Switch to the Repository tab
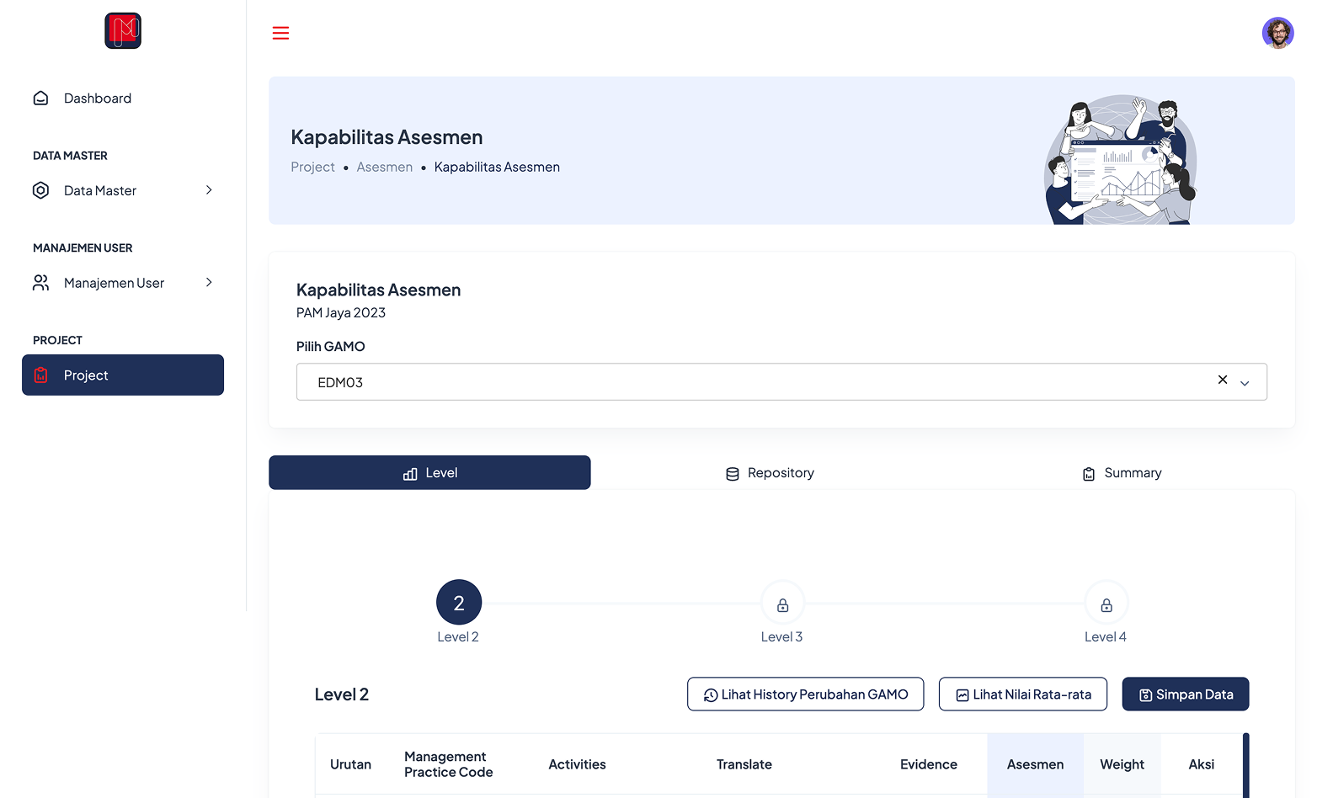Viewport: 1317px width, 798px height. (x=769, y=472)
